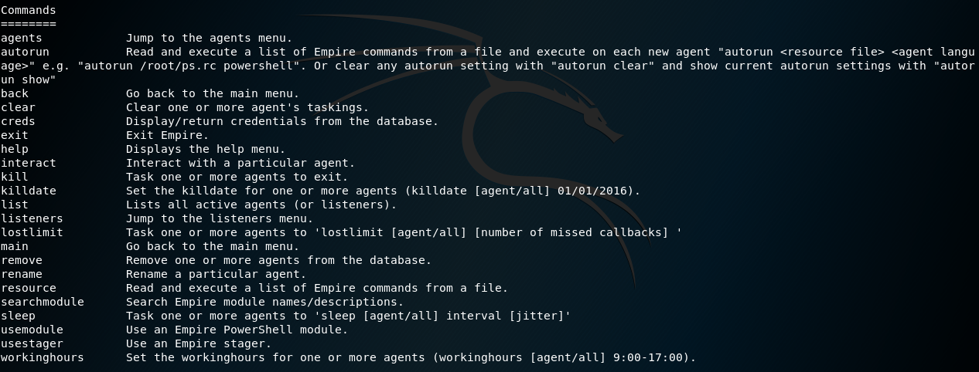Click the 'killdate' command name
Screen dimensions: 979x372
pos(28,191)
